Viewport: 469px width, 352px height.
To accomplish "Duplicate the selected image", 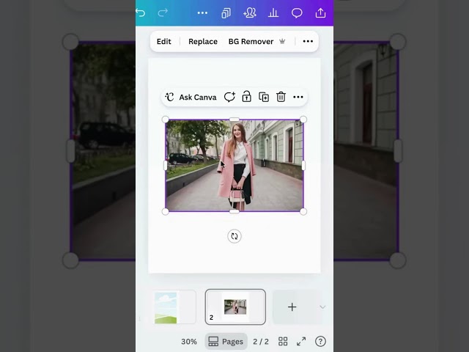I will click(x=264, y=97).
